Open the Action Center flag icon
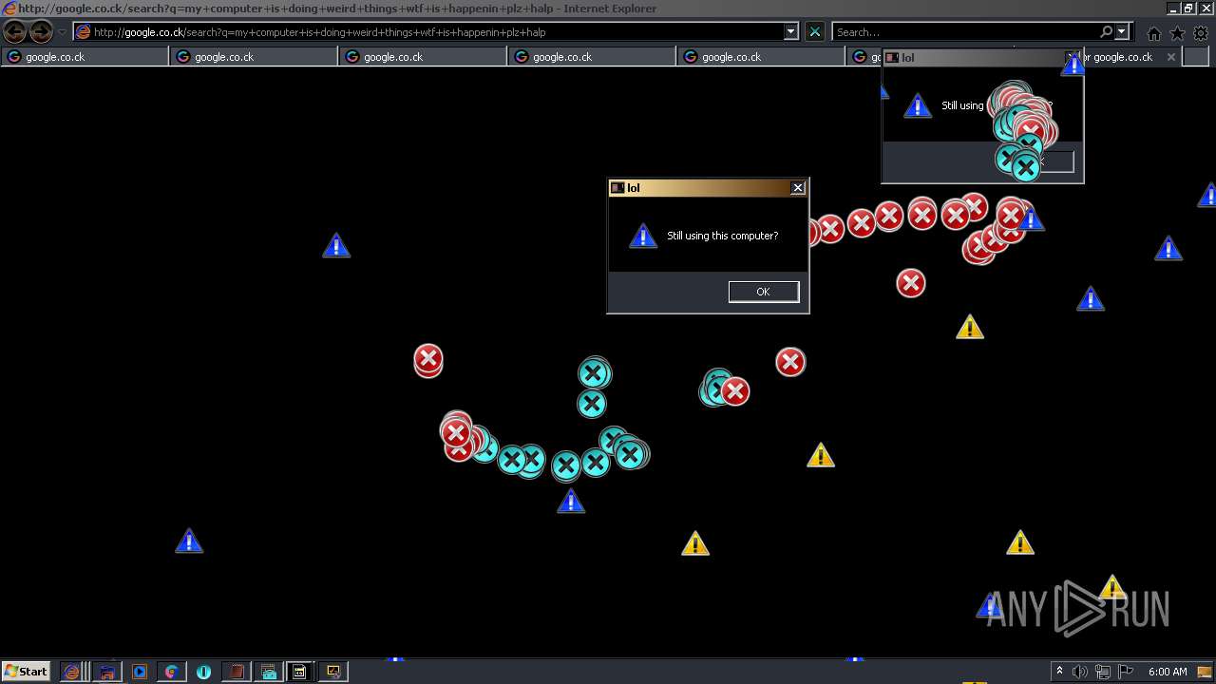 pyautogui.click(x=1126, y=672)
